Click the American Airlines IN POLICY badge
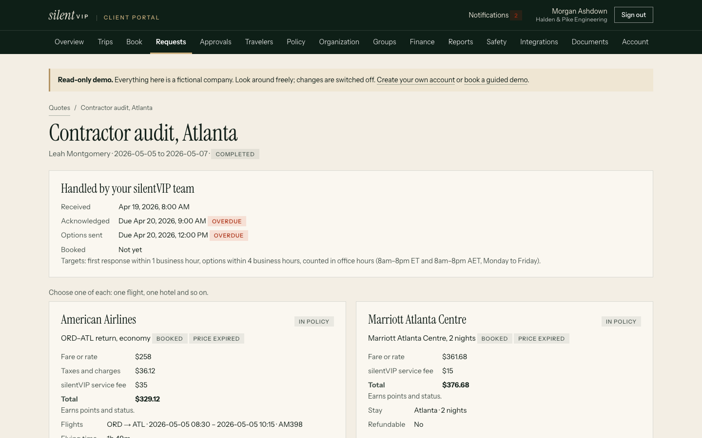The image size is (702, 438). [314, 322]
